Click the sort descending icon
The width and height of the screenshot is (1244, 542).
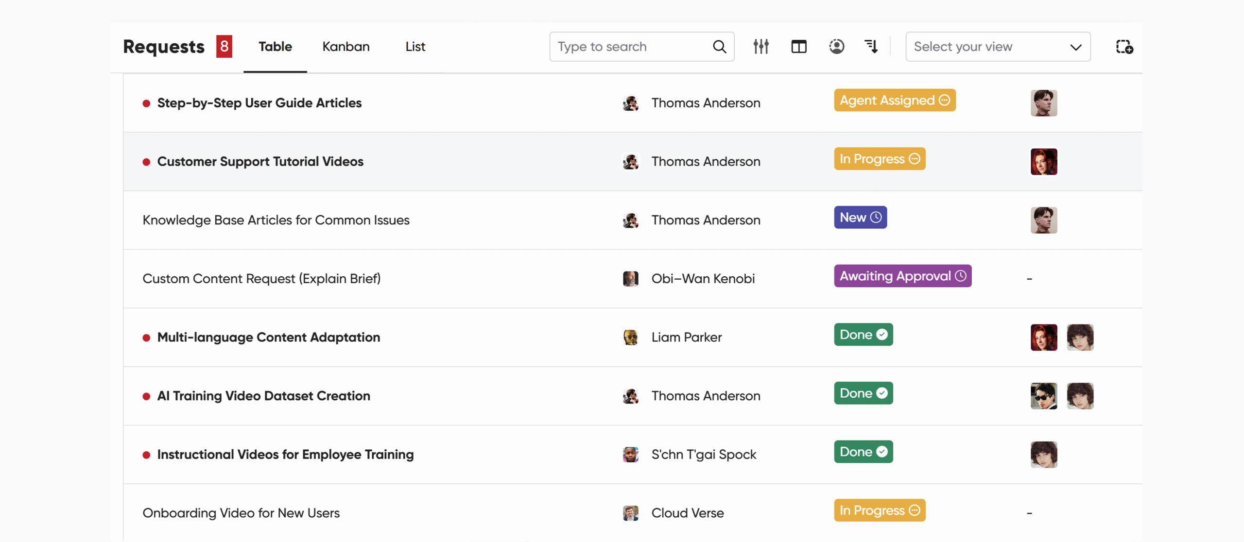coord(871,47)
